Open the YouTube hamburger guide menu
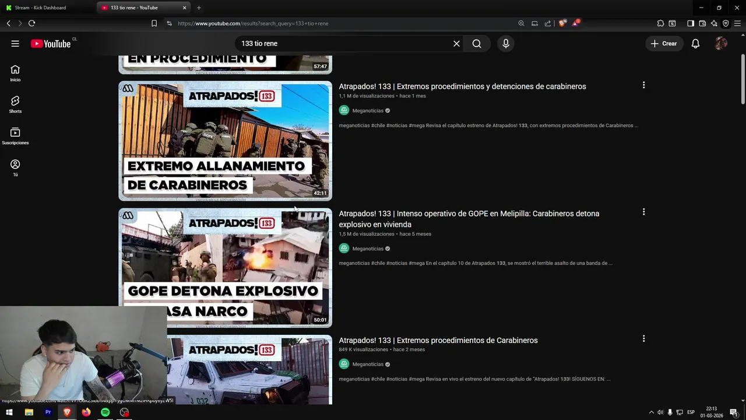 (15, 44)
